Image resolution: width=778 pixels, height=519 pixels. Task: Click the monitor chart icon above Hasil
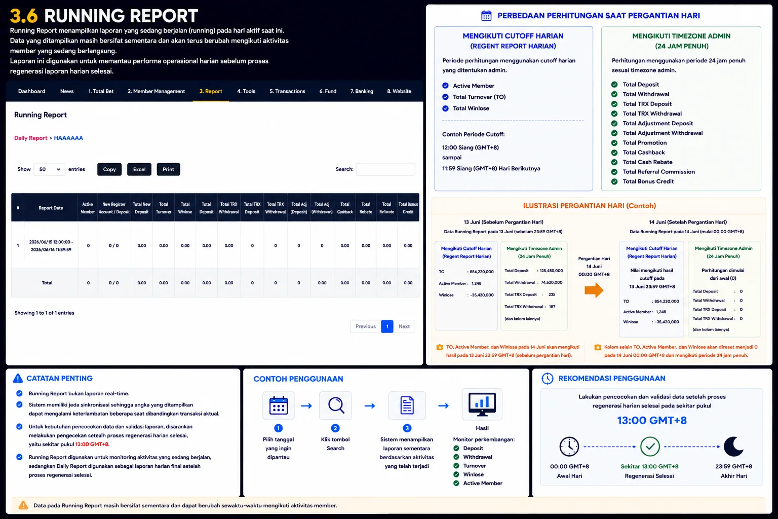coord(482,404)
